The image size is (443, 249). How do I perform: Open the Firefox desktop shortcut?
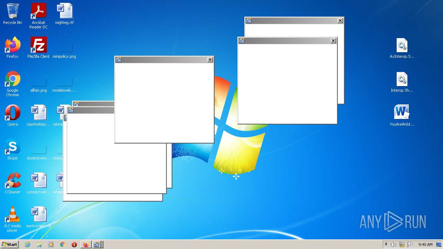12,48
